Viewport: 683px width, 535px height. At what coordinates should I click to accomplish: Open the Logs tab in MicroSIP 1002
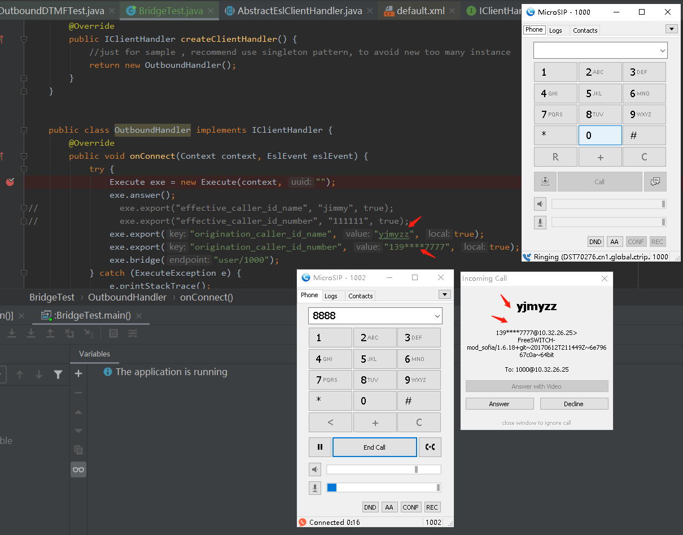click(x=331, y=295)
